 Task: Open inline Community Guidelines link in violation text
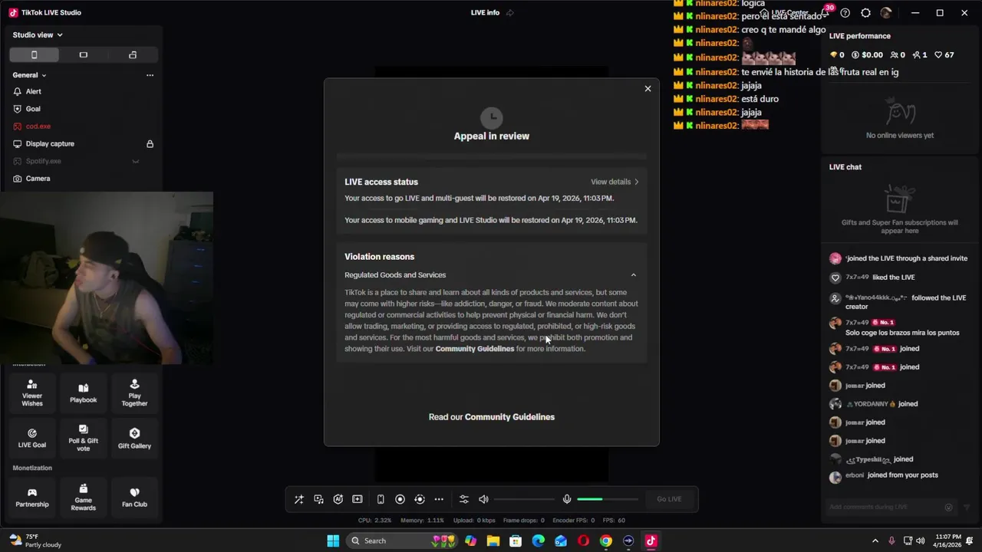[475, 349]
